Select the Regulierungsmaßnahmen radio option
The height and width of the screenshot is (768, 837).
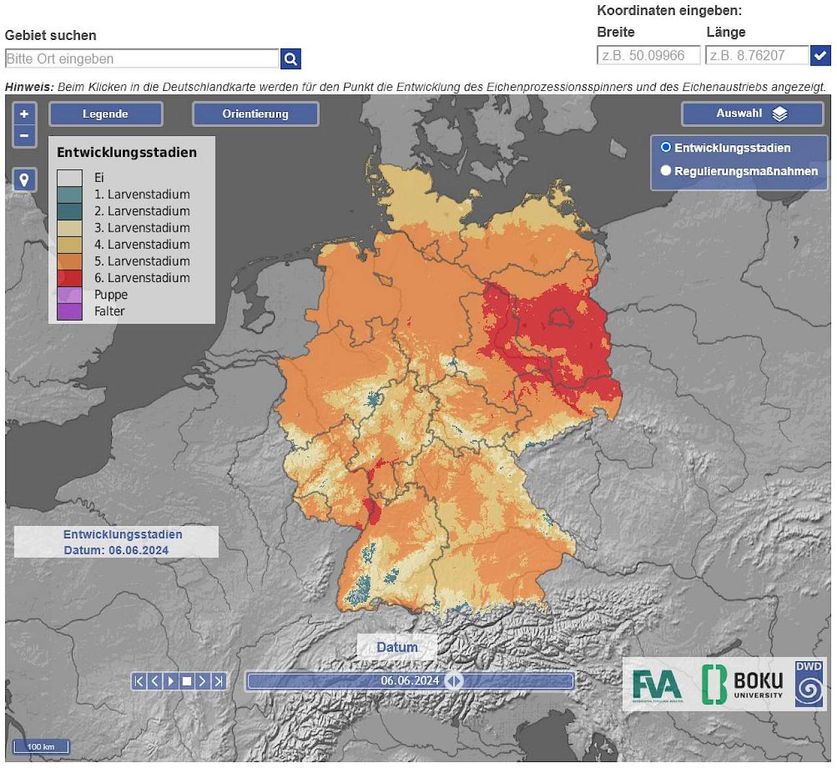666,171
